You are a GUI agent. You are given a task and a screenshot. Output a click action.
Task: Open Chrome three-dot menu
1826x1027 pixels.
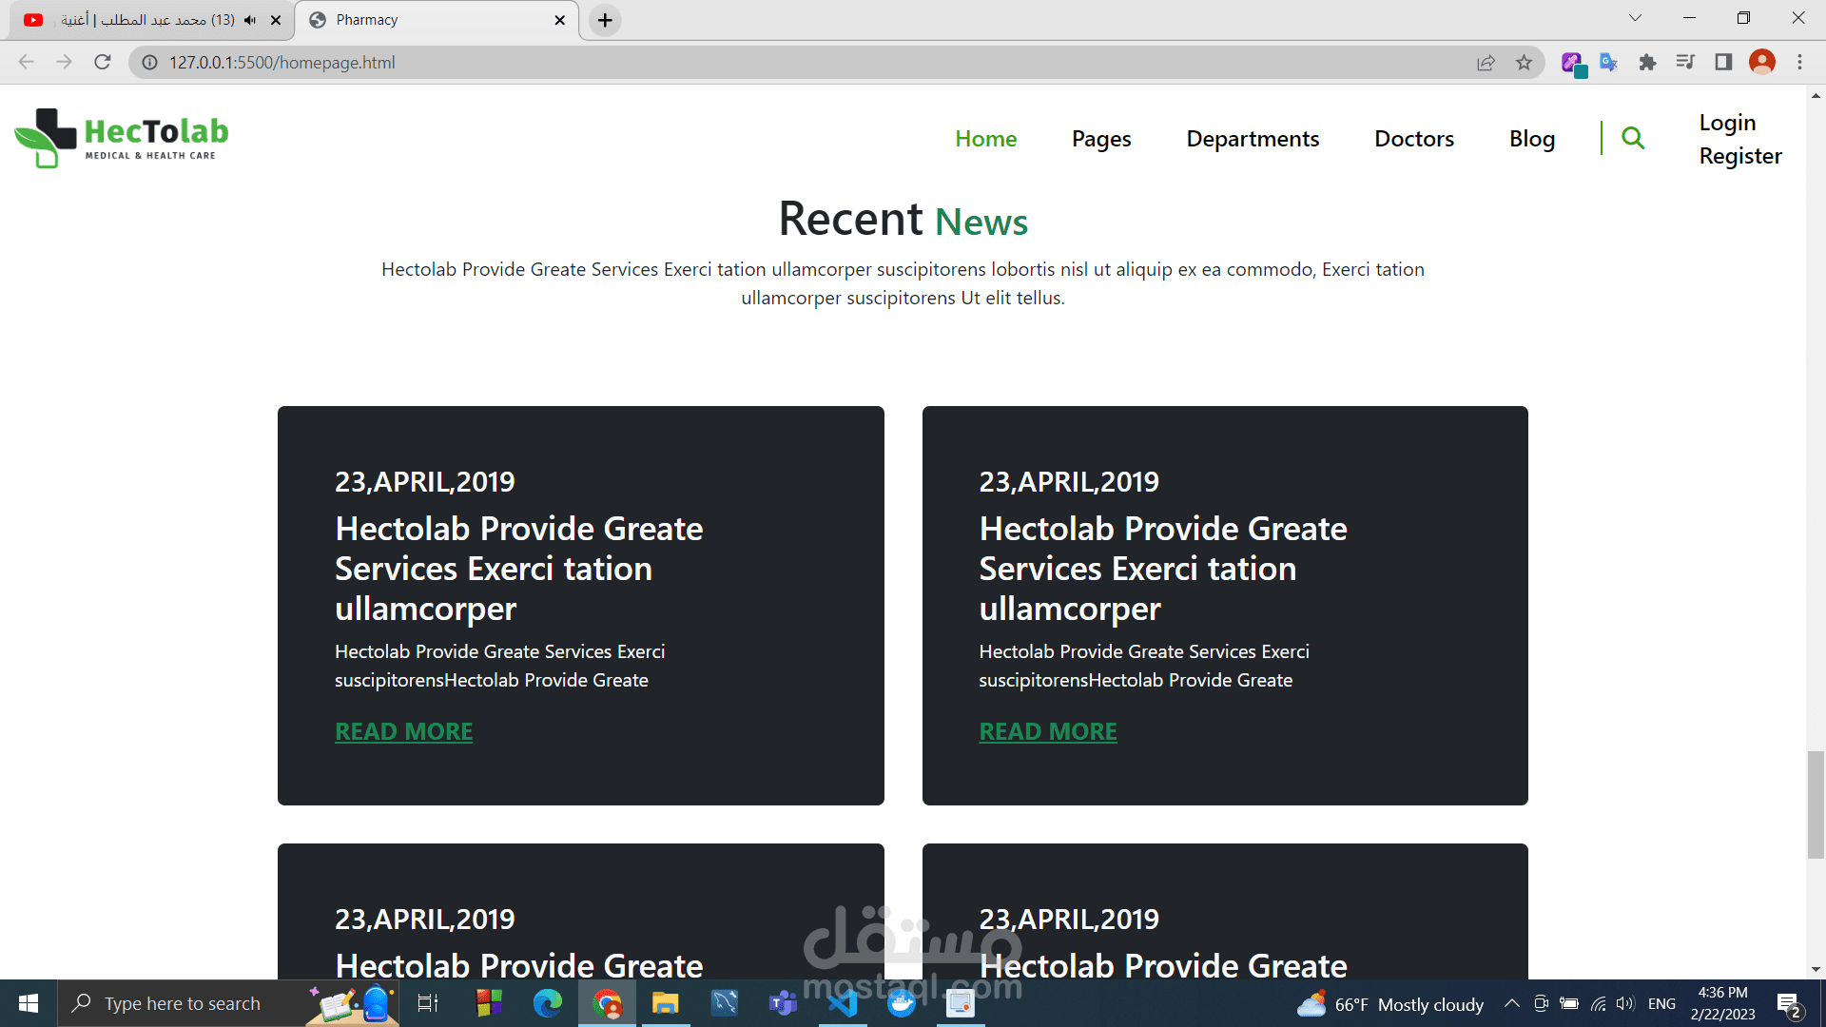[1799, 63]
